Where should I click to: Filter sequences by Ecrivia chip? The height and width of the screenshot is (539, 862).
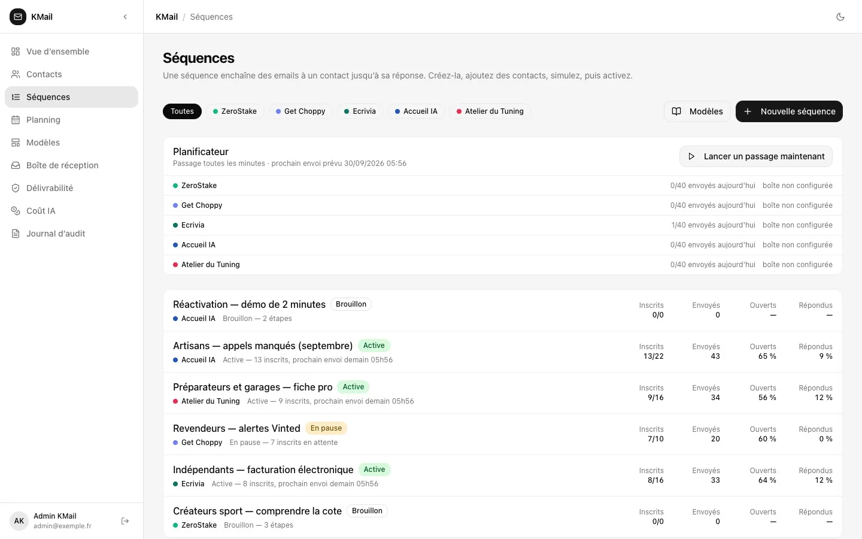tap(360, 111)
